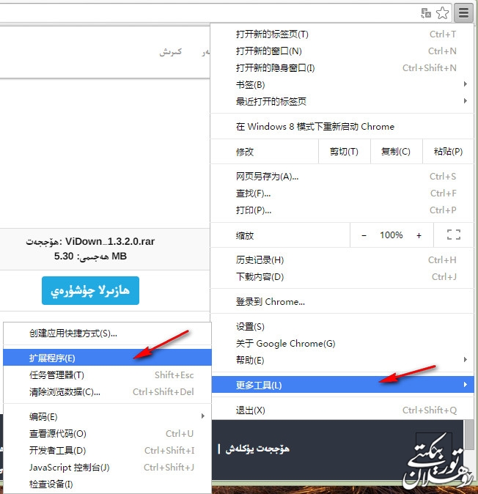
Task: Increase zoom with the plus button
Action: (x=419, y=235)
